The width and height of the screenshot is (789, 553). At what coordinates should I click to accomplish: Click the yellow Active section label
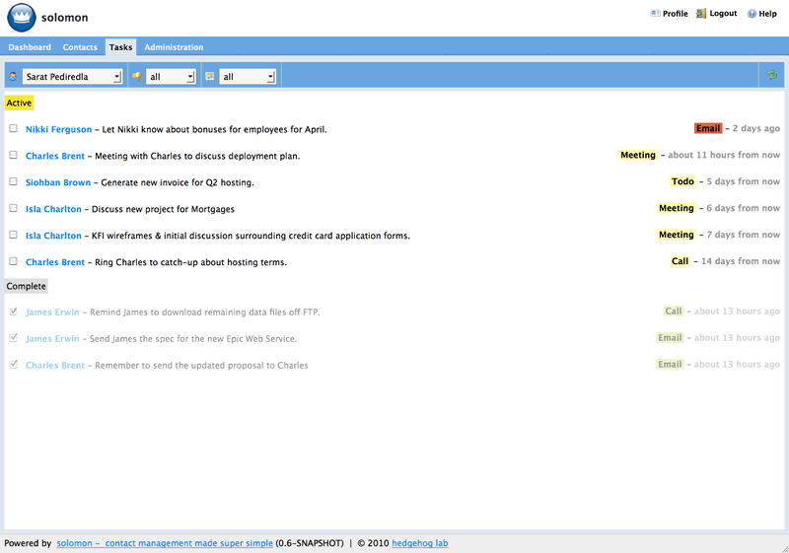tap(19, 104)
